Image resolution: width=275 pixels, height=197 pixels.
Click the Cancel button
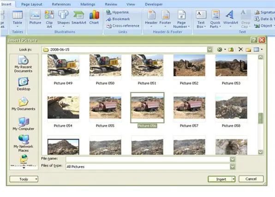pyautogui.click(x=251, y=179)
